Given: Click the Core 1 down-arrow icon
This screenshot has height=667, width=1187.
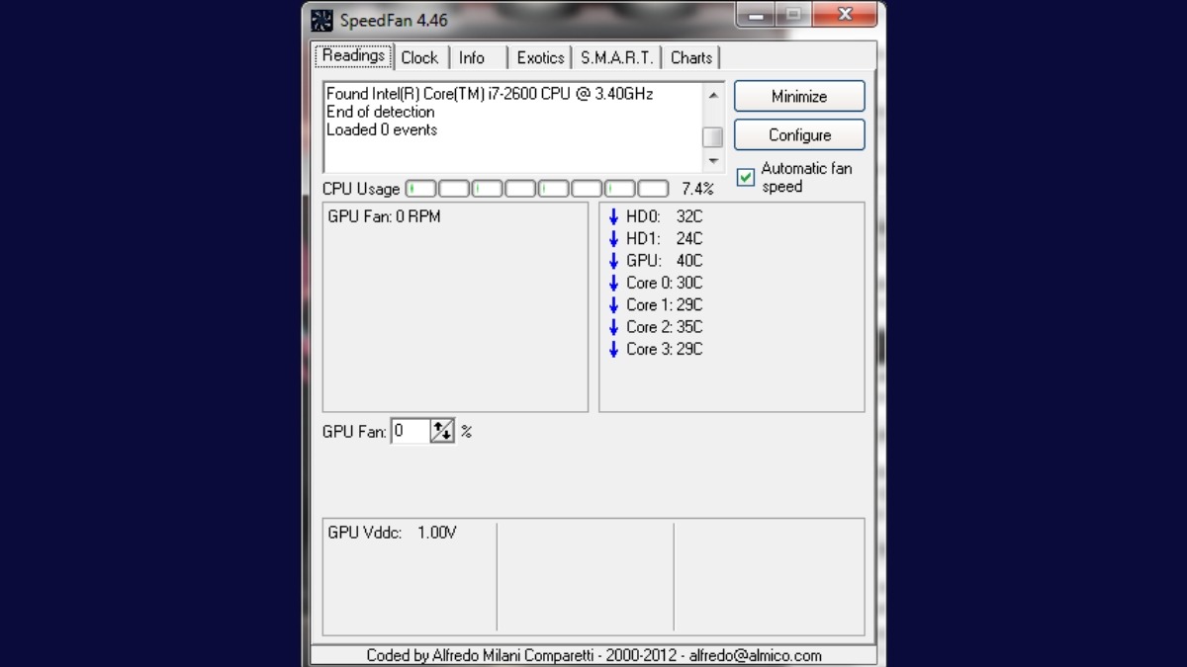Looking at the screenshot, I should point(613,304).
